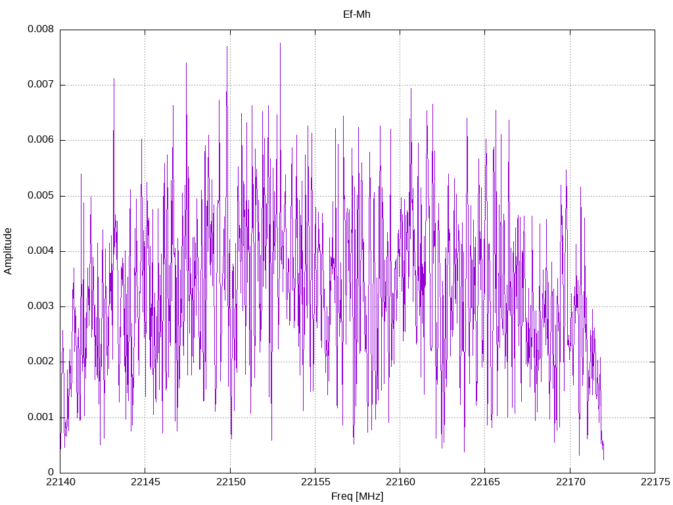Click x-axis value 22160

pyautogui.click(x=400, y=482)
